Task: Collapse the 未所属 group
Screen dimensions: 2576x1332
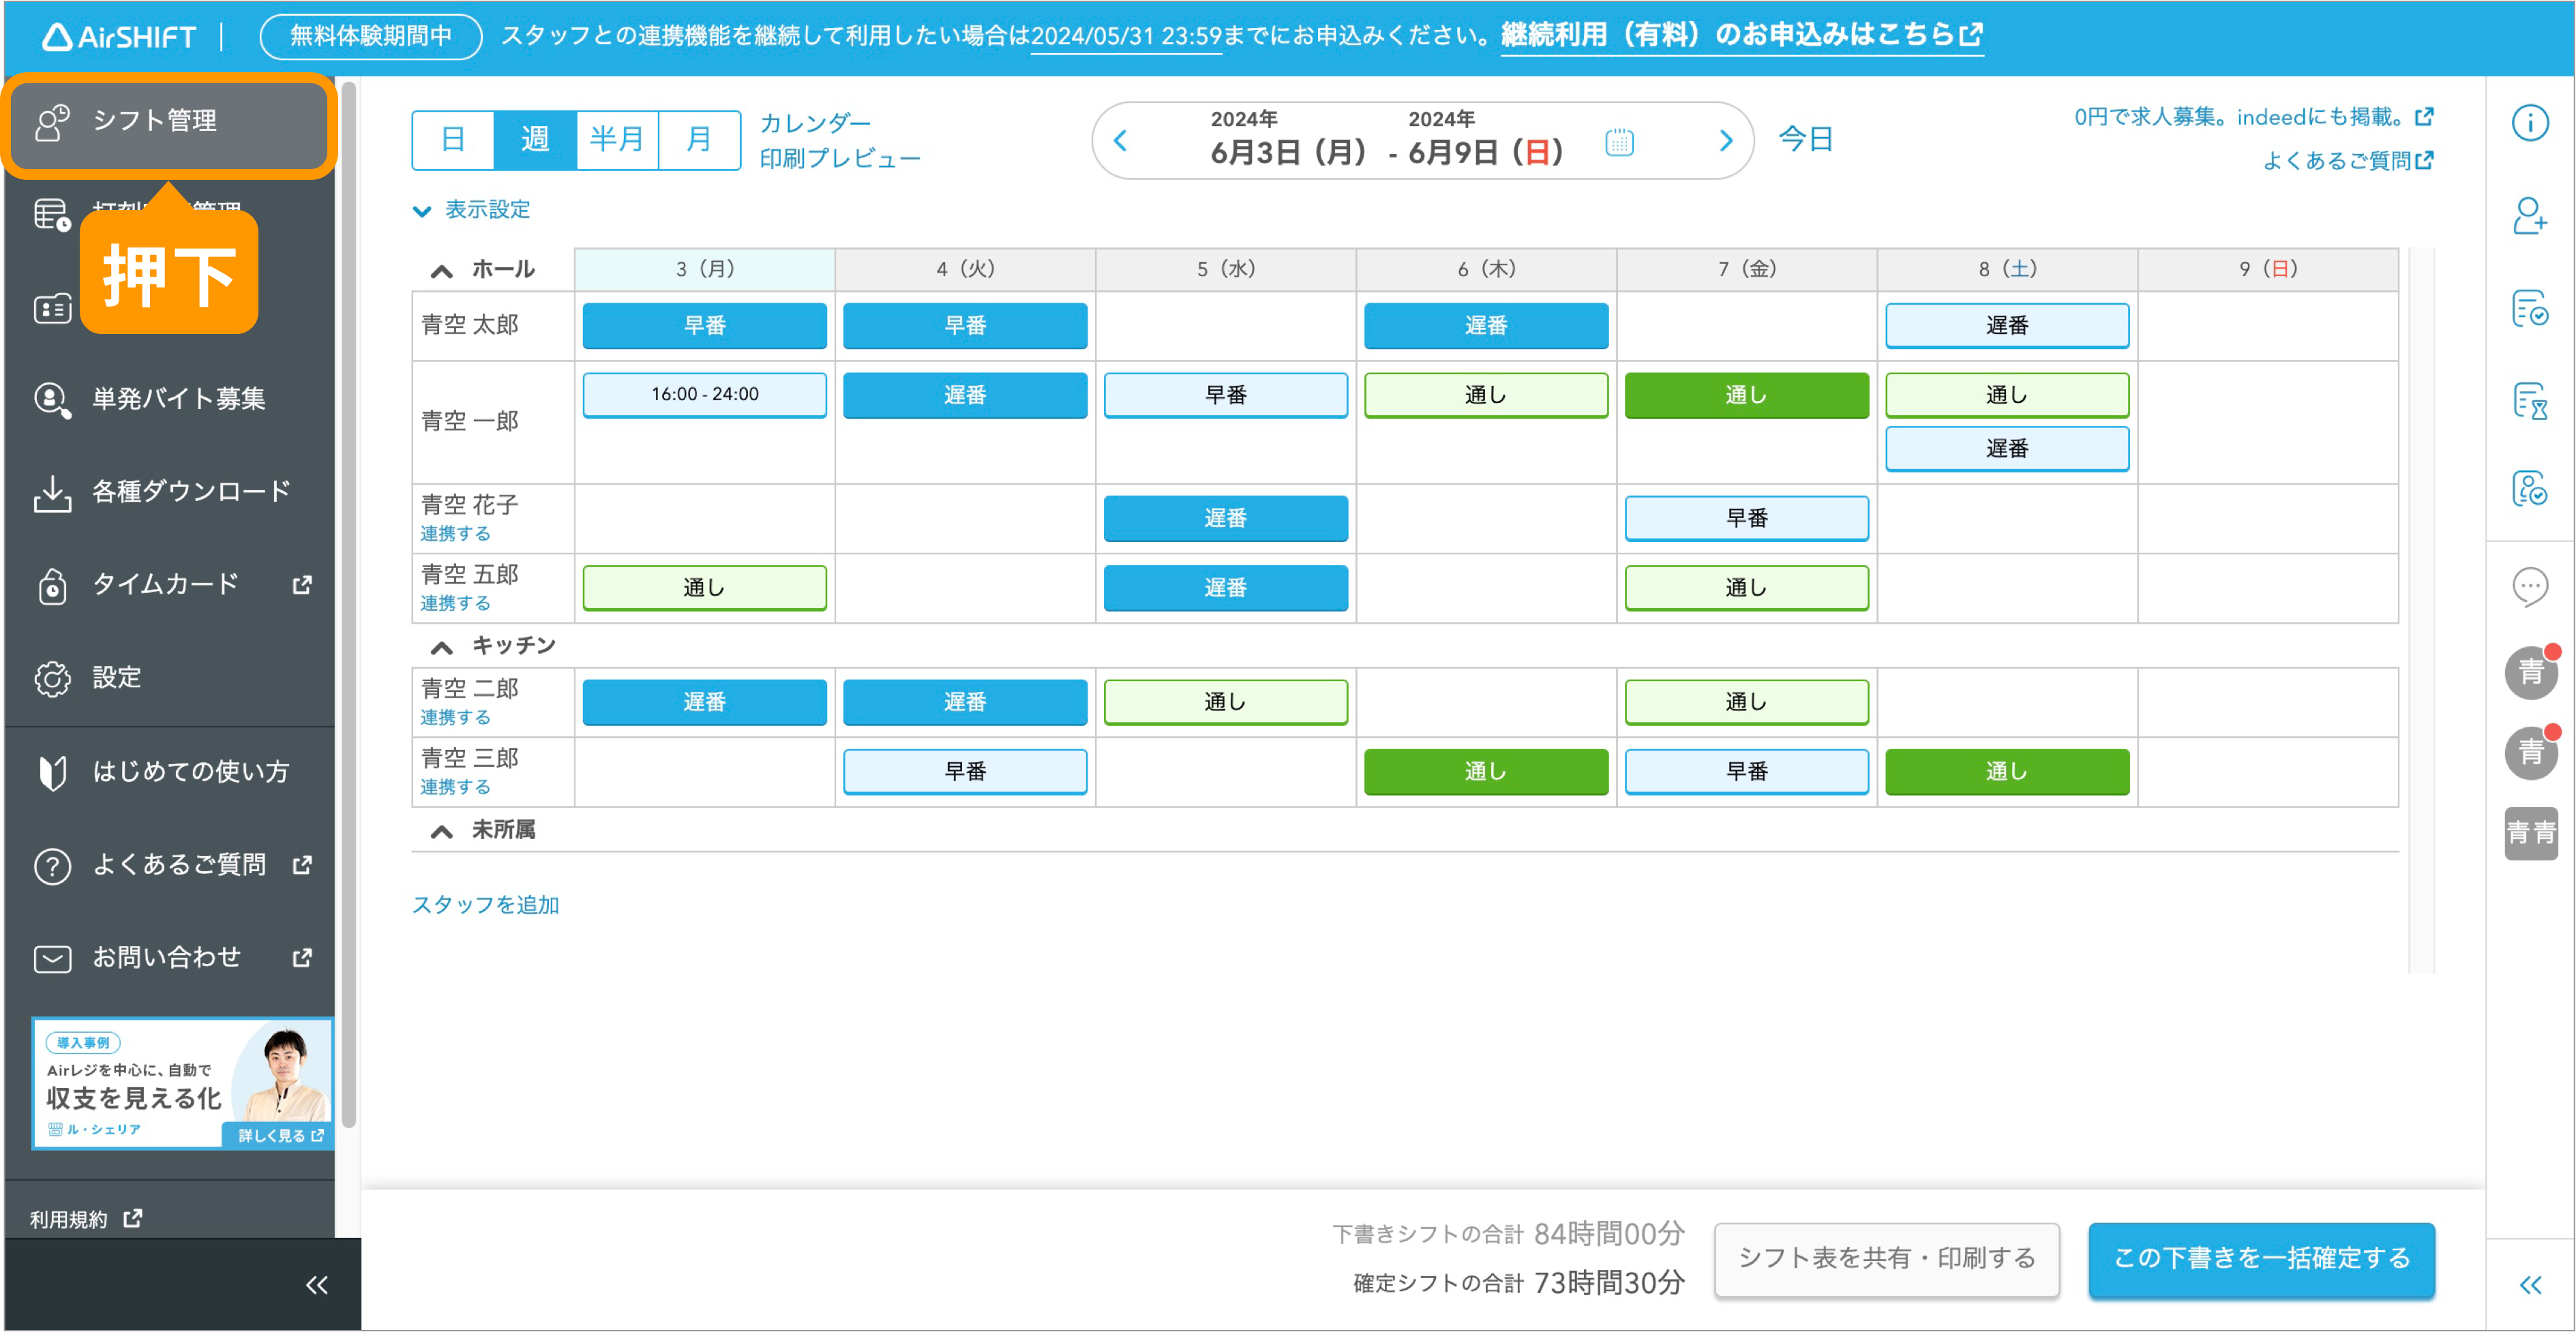Action: [x=441, y=832]
